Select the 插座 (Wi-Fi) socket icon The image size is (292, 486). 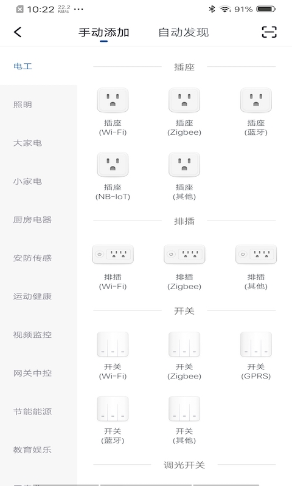click(113, 100)
